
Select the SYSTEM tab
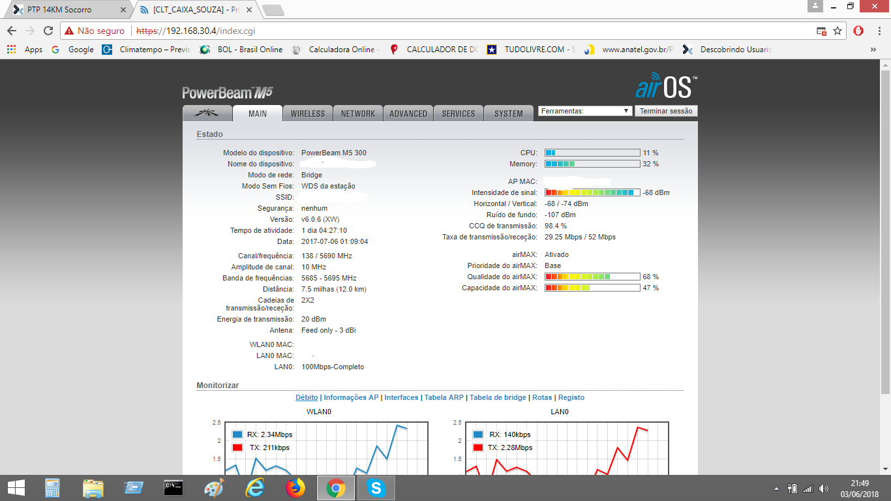pyautogui.click(x=509, y=114)
